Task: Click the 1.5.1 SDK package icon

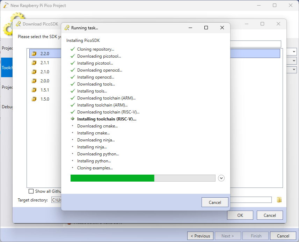Action: point(34,90)
